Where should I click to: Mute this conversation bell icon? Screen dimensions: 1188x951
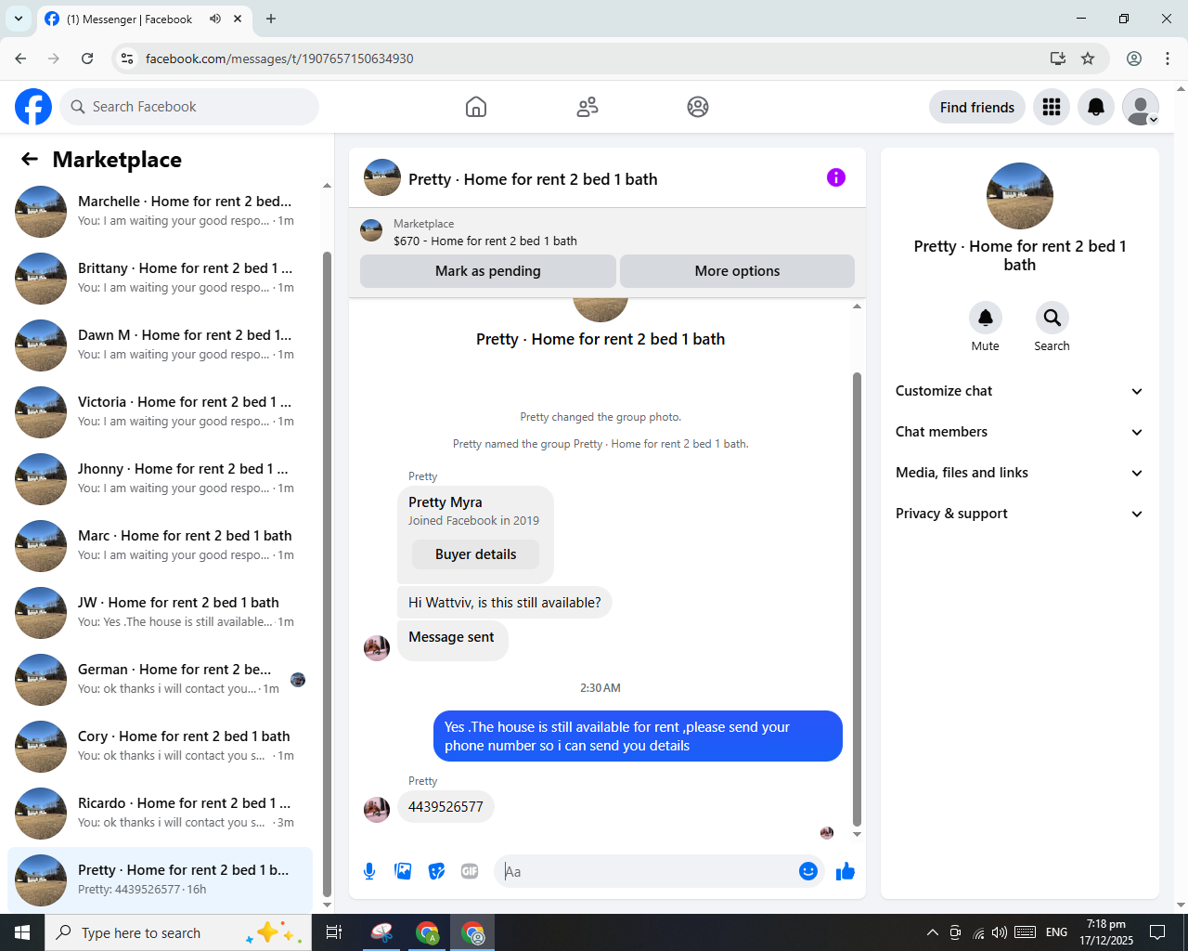pyautogui.click(x=986, y=318)
